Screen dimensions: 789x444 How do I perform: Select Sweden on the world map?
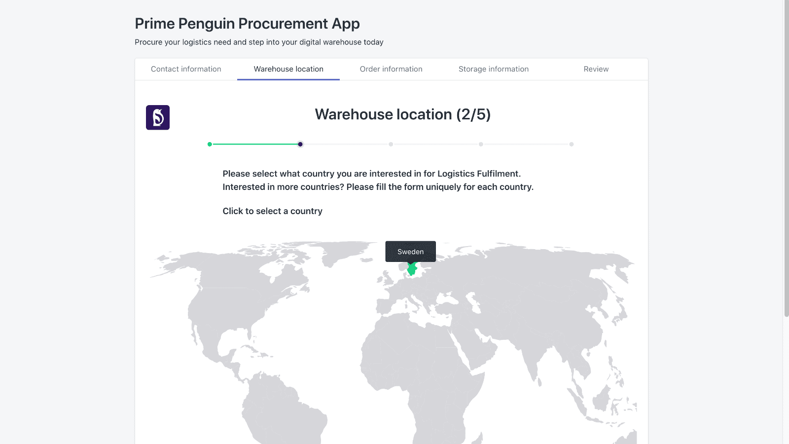point(412,270)
